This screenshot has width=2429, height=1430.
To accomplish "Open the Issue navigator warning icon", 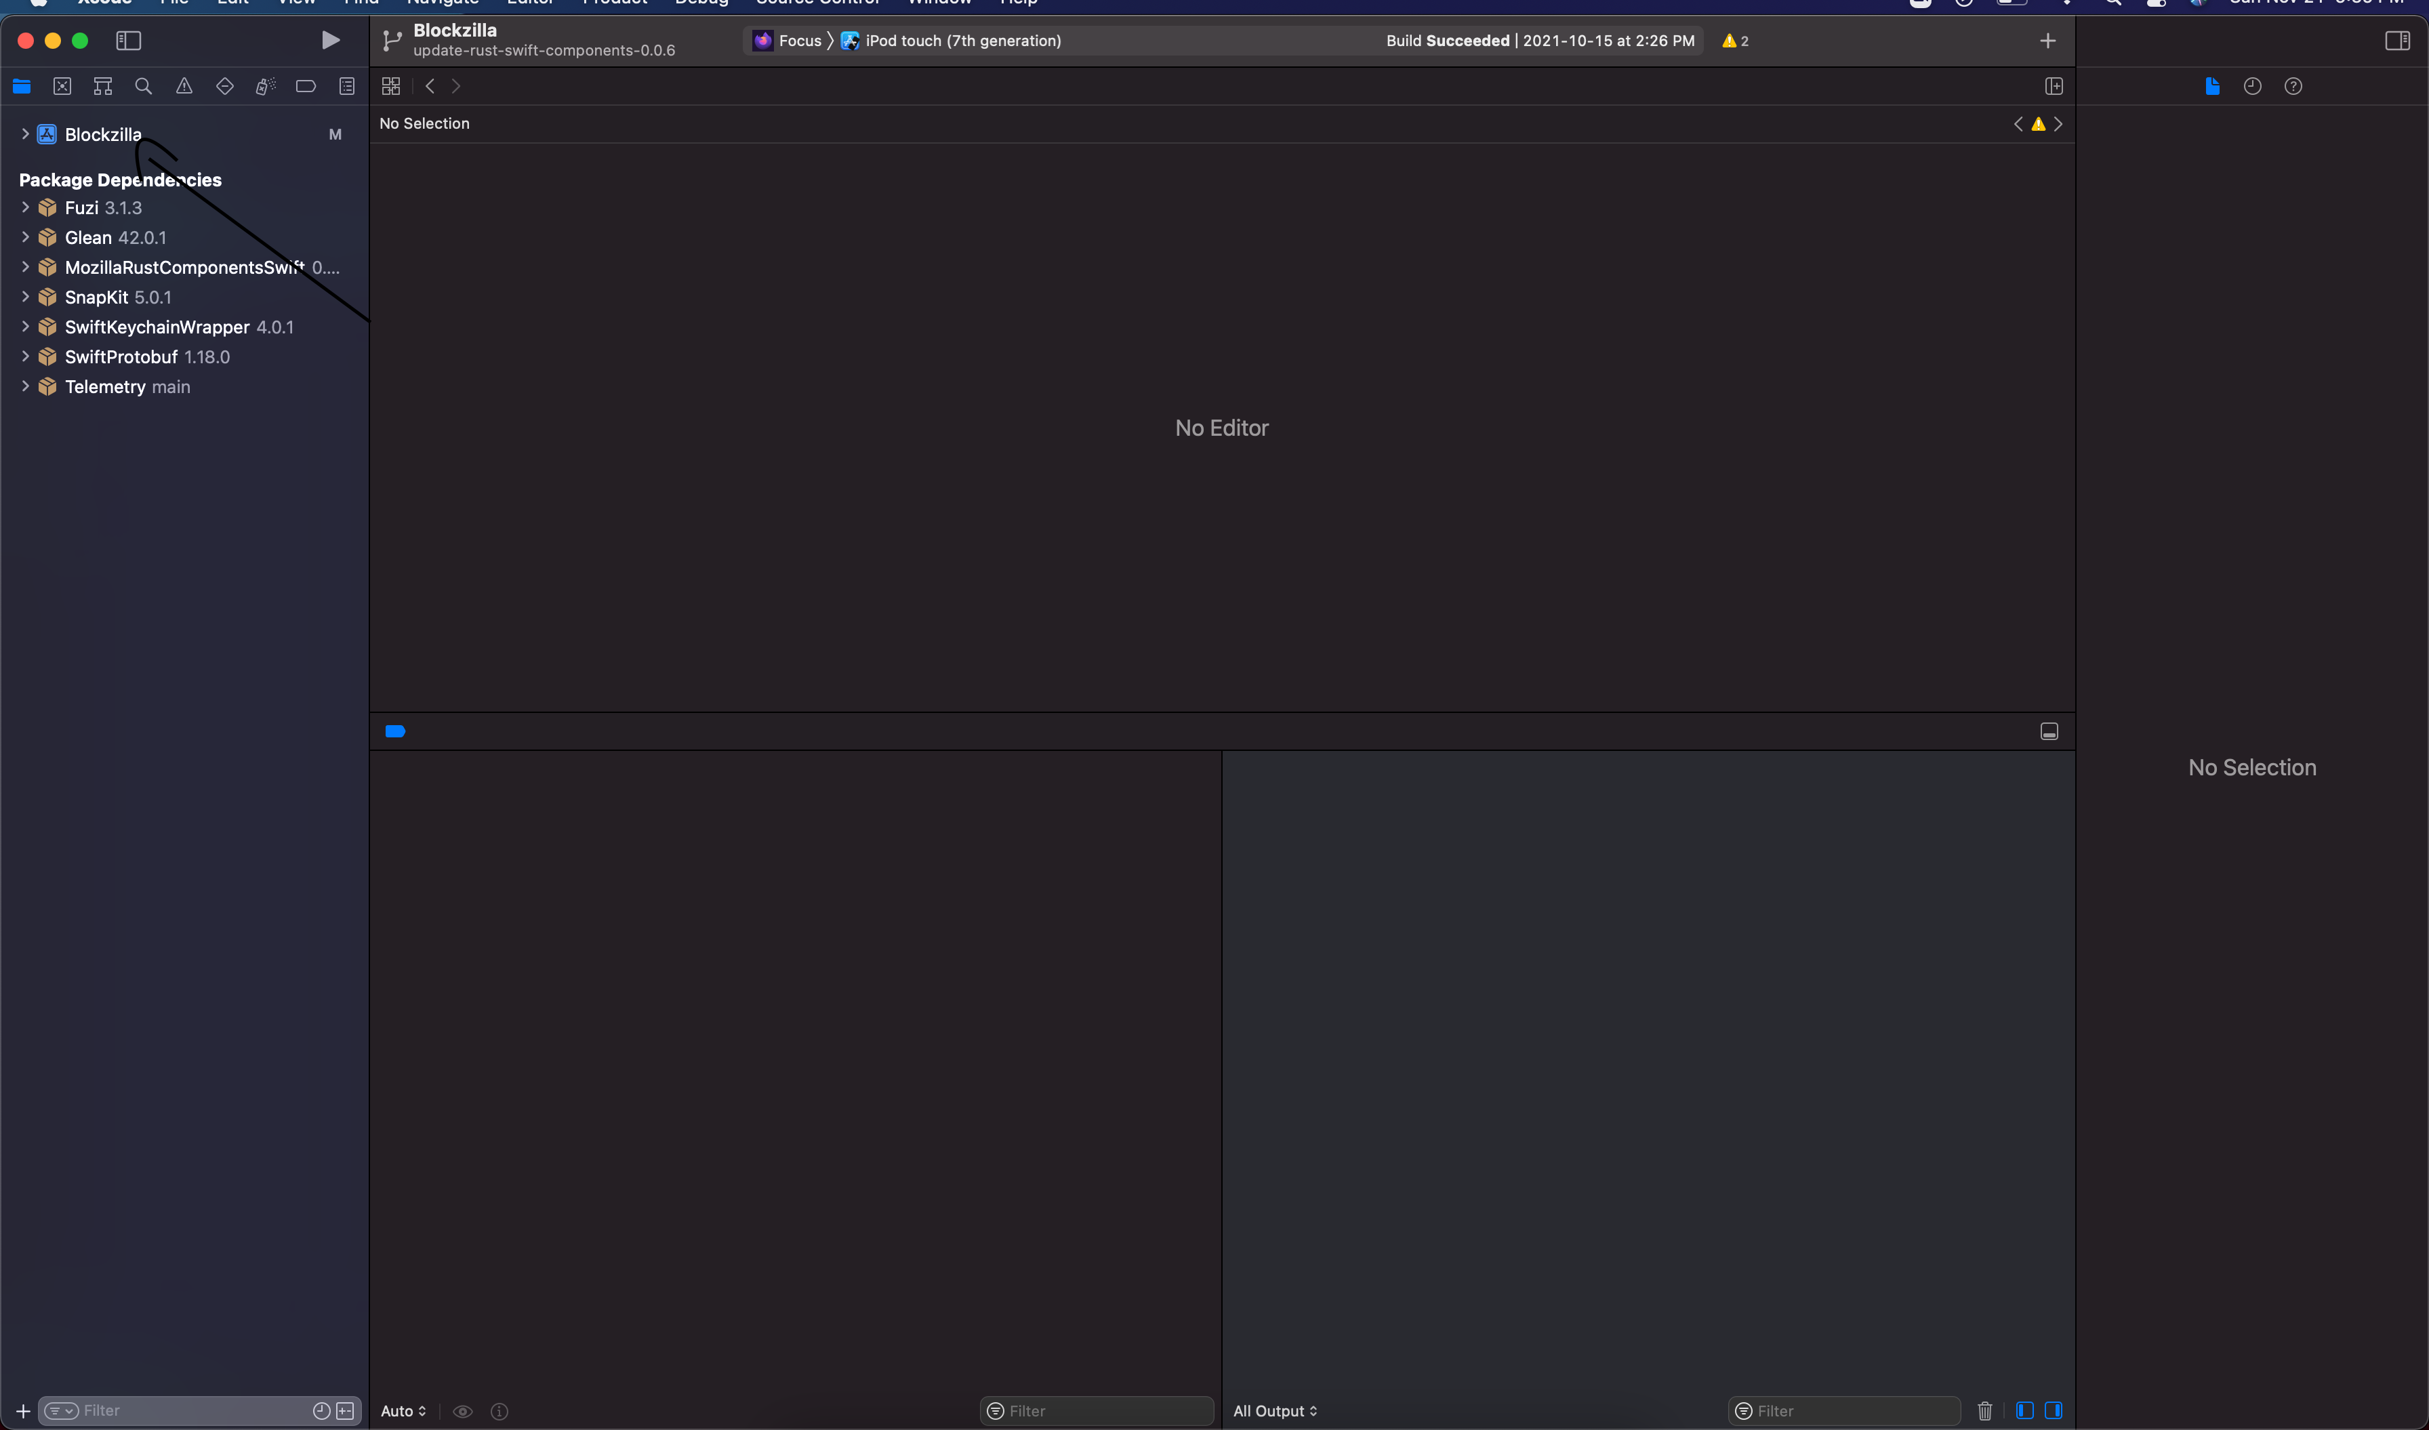I will click(184, 87).
